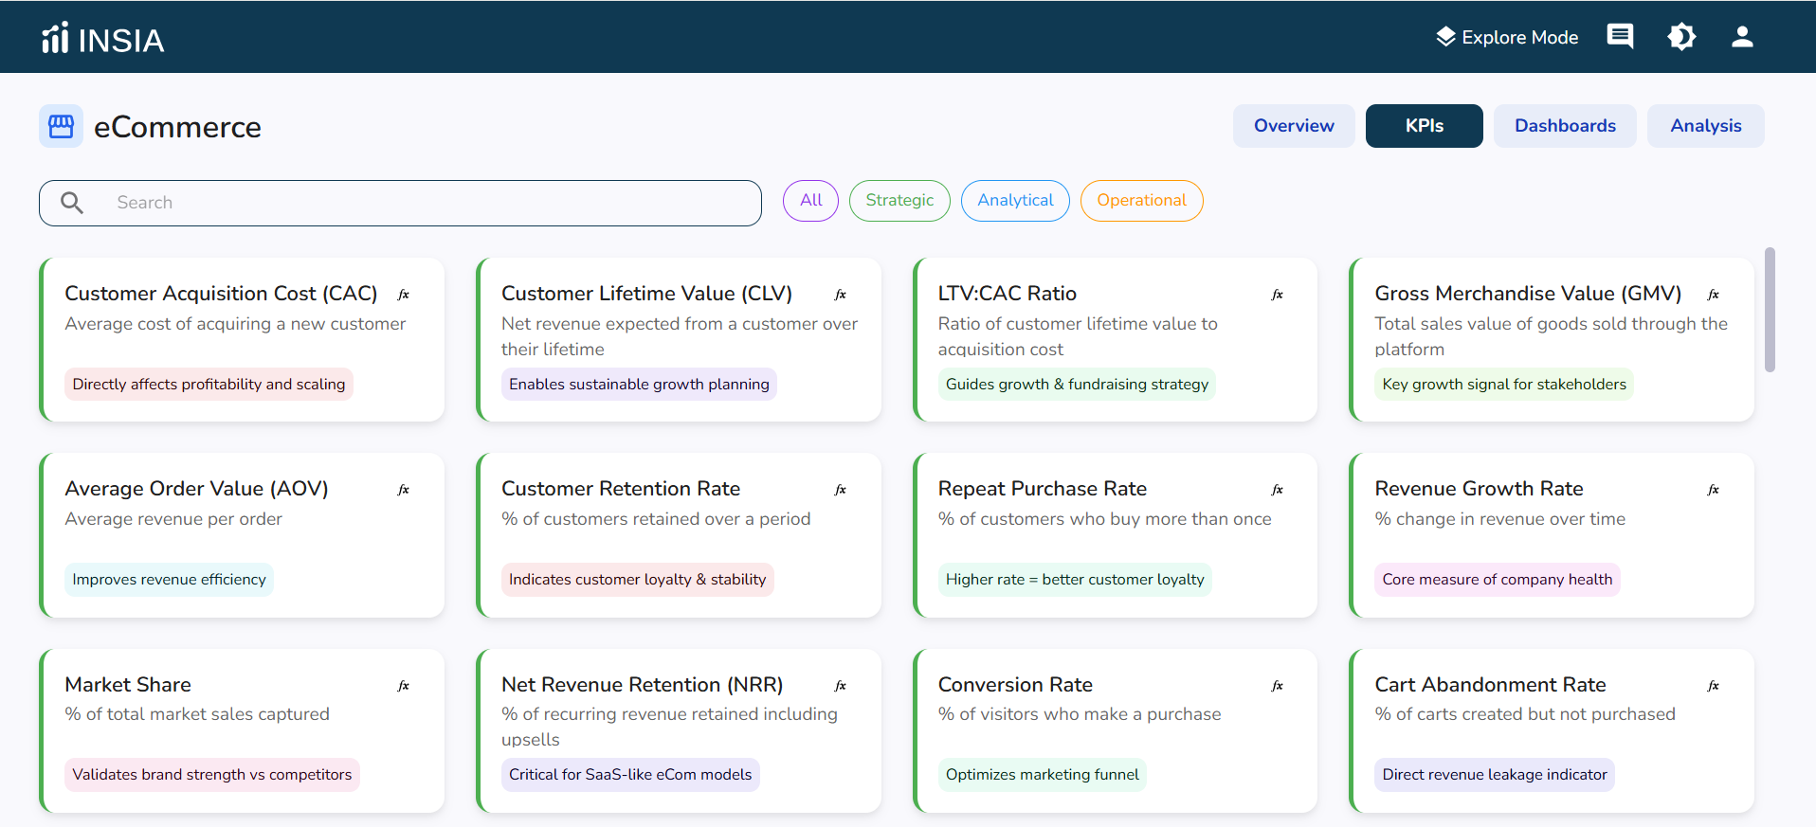Click 'Validates brand strength vs competitors' tag
The image size is (1816, 827).
pyautogui.click(x=212, y=774)
